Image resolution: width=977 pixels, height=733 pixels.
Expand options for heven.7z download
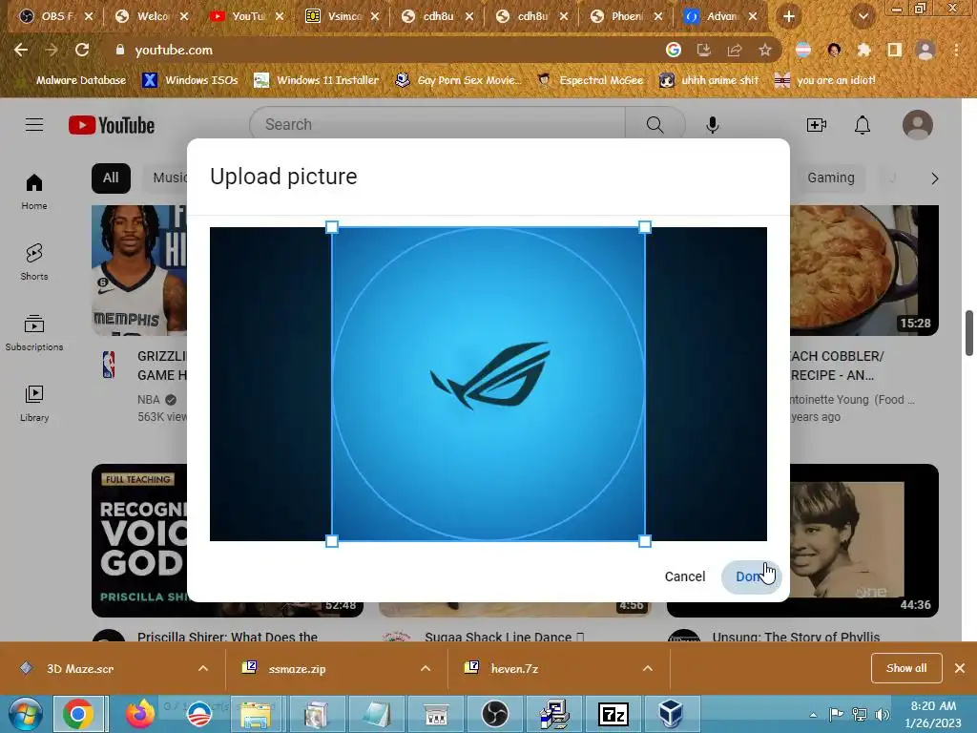(648, 668)
